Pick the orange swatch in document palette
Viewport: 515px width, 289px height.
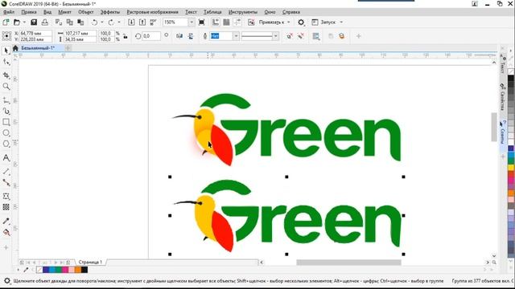pos(78,270)
